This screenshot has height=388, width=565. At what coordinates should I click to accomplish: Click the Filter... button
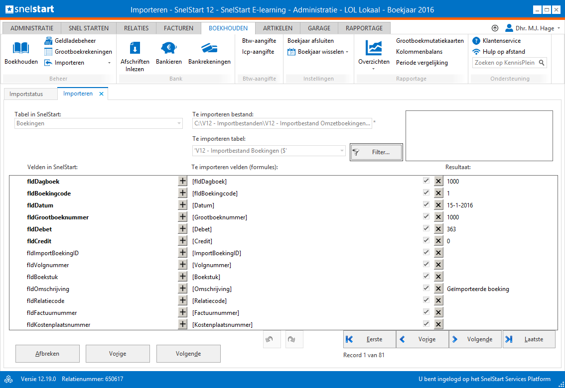(x=376, y=152)
